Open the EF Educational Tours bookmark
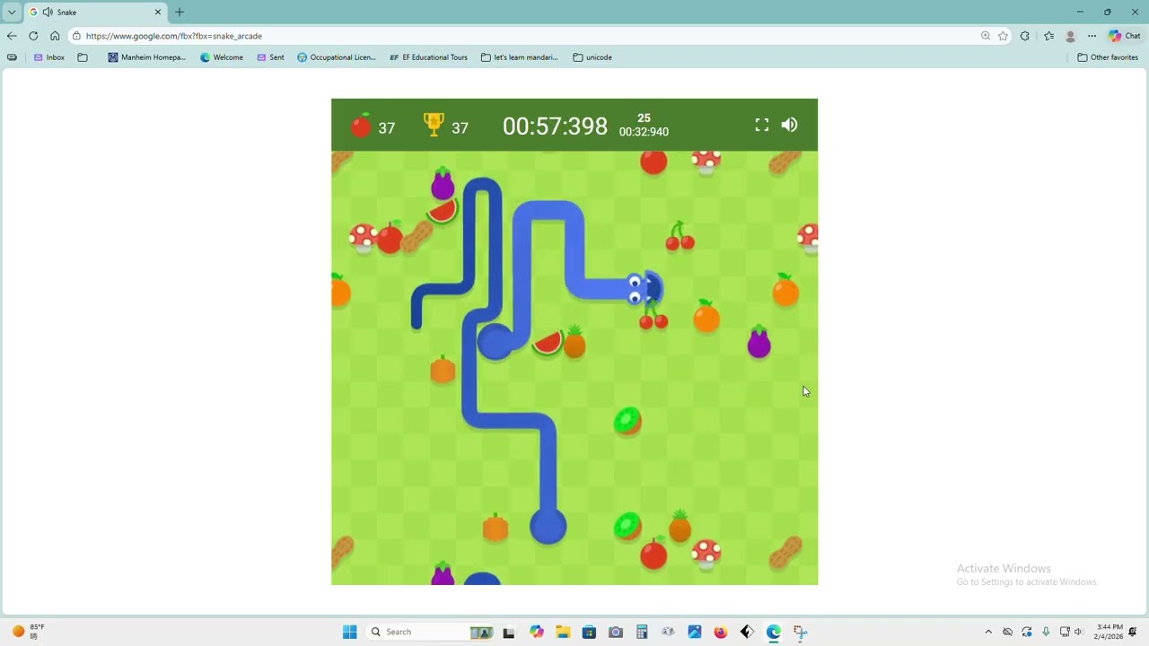 tap(428, 57)
